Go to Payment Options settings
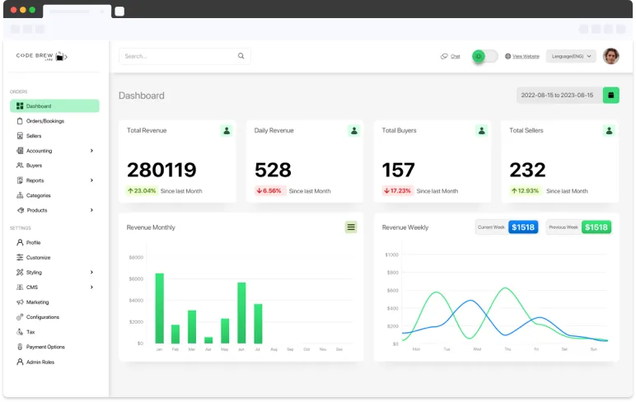Image resolution: width=636 pixels, height=402 pixels. tap(45, 347)
